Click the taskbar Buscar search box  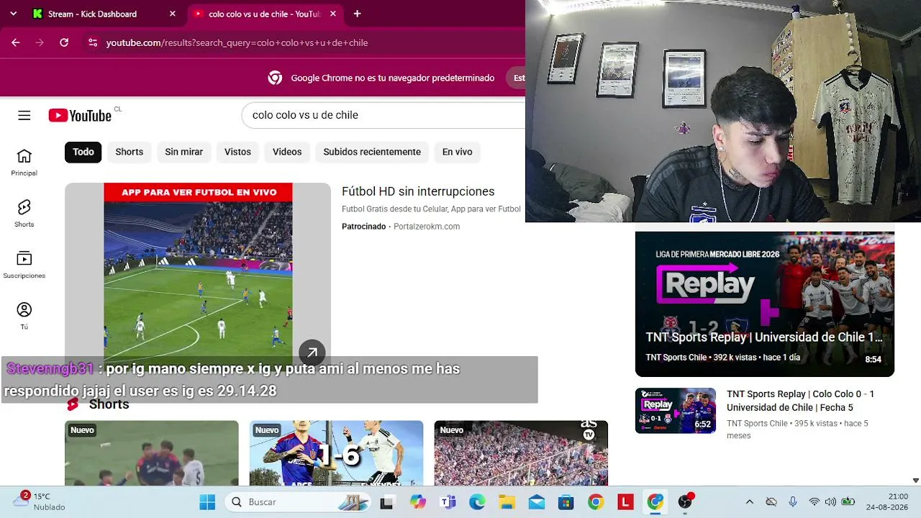pyautogui.click(x=296, y=502)
